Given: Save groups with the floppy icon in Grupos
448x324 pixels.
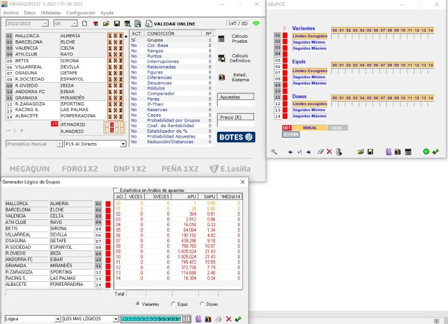Looking at the screenshot, I should point(371,152).
